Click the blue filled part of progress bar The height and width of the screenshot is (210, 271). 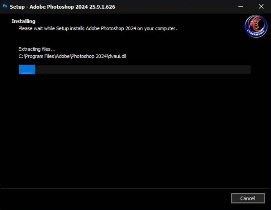27,70
